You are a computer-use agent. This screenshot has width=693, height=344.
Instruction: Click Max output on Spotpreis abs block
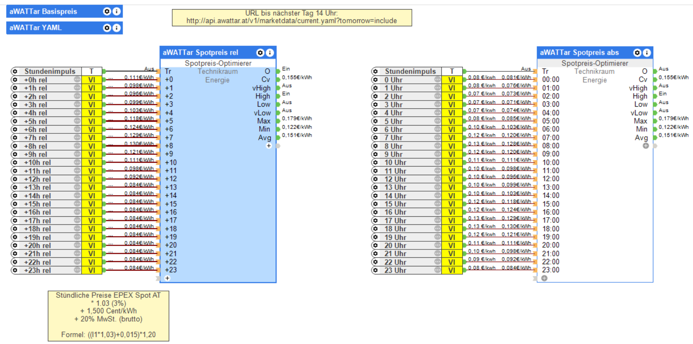[640, 121]
